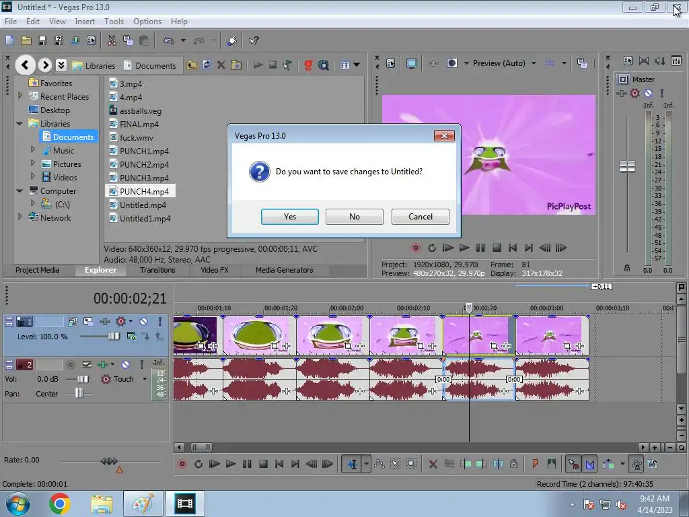Image resolution: width=689 pixels, height=517 pixels.
Task: Solo audio track 2
Action: (141, 364)
